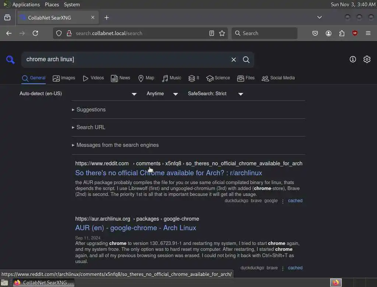Open the Places menu
Screen dimensions: 377x287
tap(52, 4)
